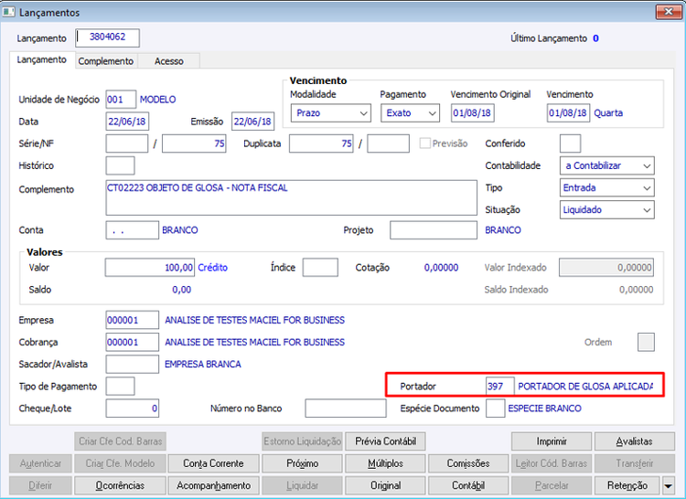Switch to the Complemento tab

[x=106, y=61]
